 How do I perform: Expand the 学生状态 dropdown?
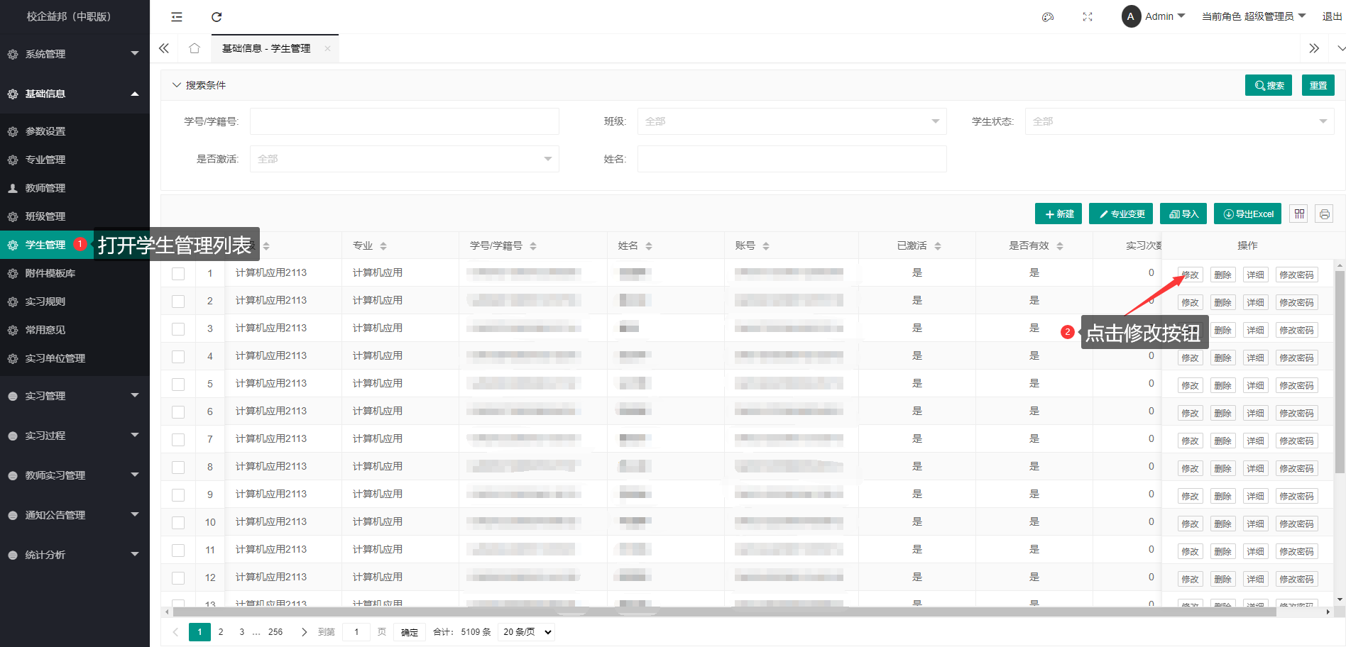pos(1178,121)
